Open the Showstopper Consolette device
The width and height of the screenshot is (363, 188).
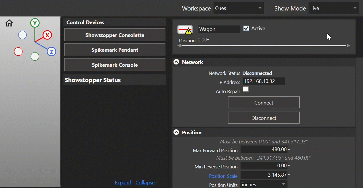[x=115, y=35]
